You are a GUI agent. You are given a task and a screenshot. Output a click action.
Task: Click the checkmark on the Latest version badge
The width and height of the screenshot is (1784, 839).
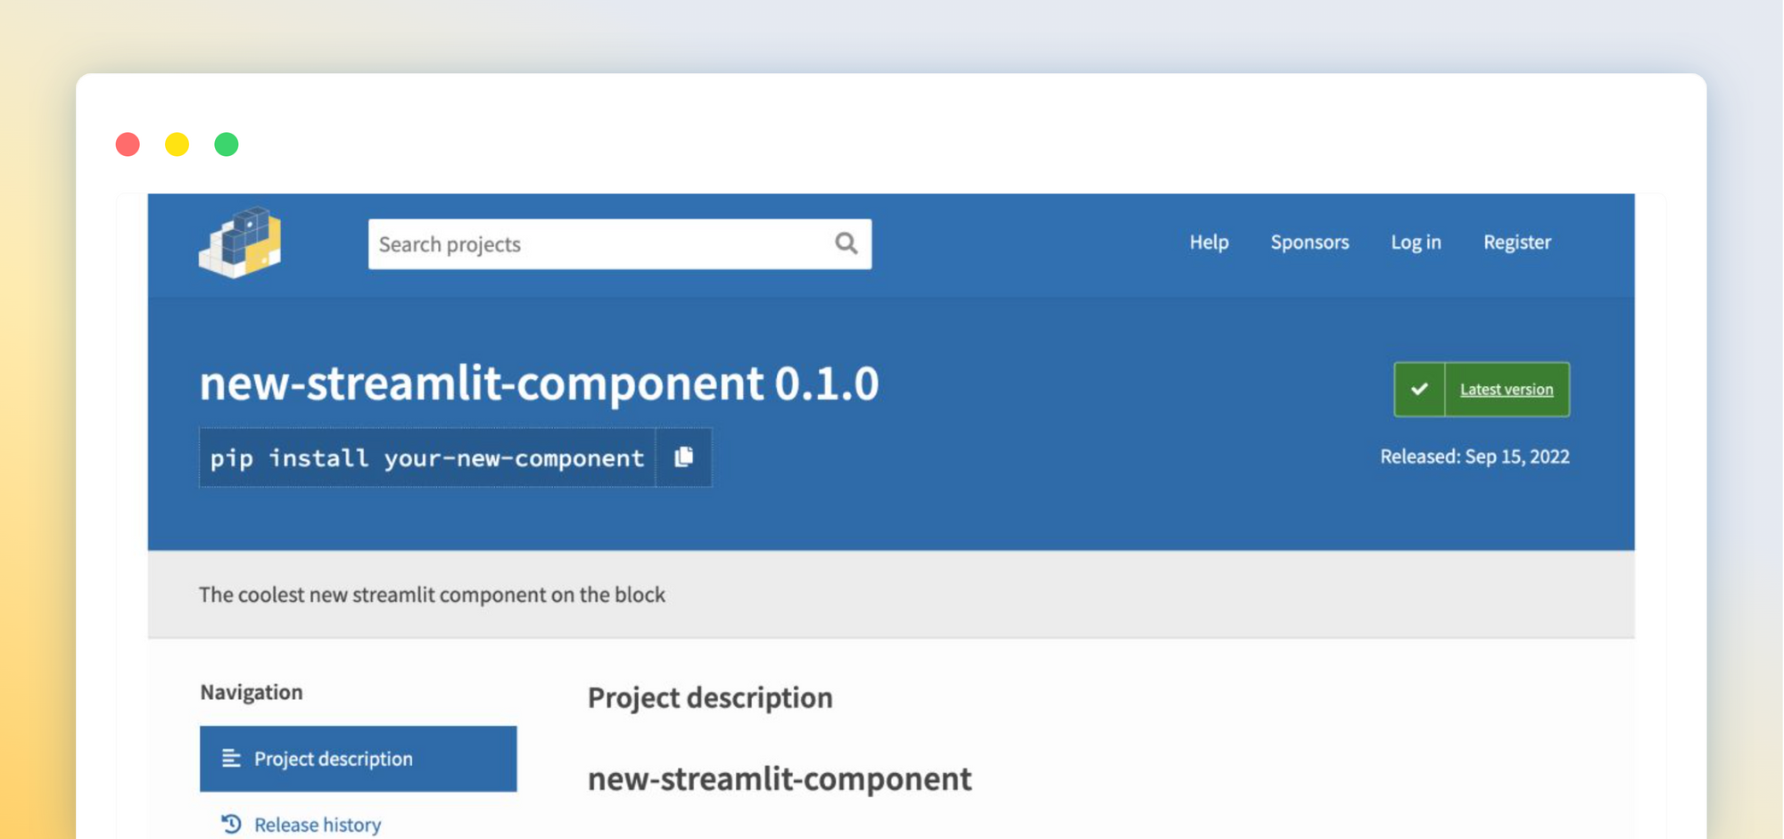pyautogui.click(x=1418, y=389)
